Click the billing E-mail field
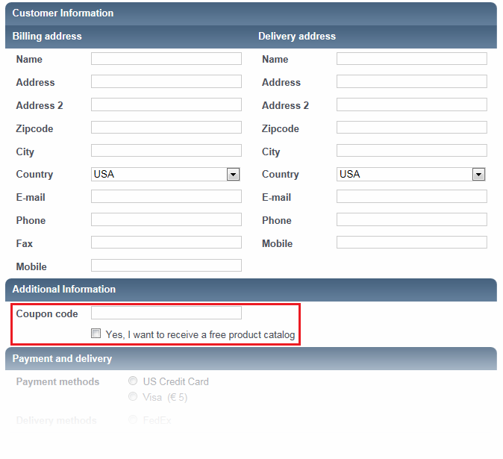 click(166, 197)
